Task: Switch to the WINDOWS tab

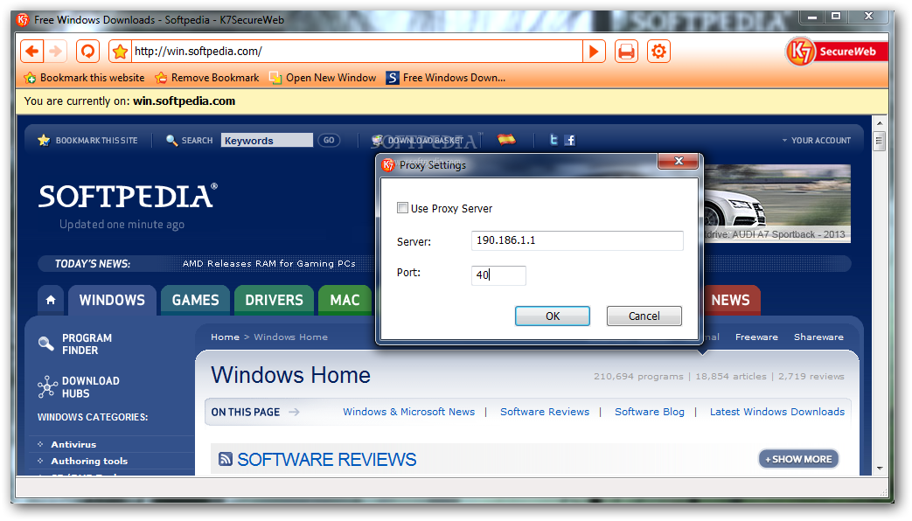Action: (x=112, y=300)
